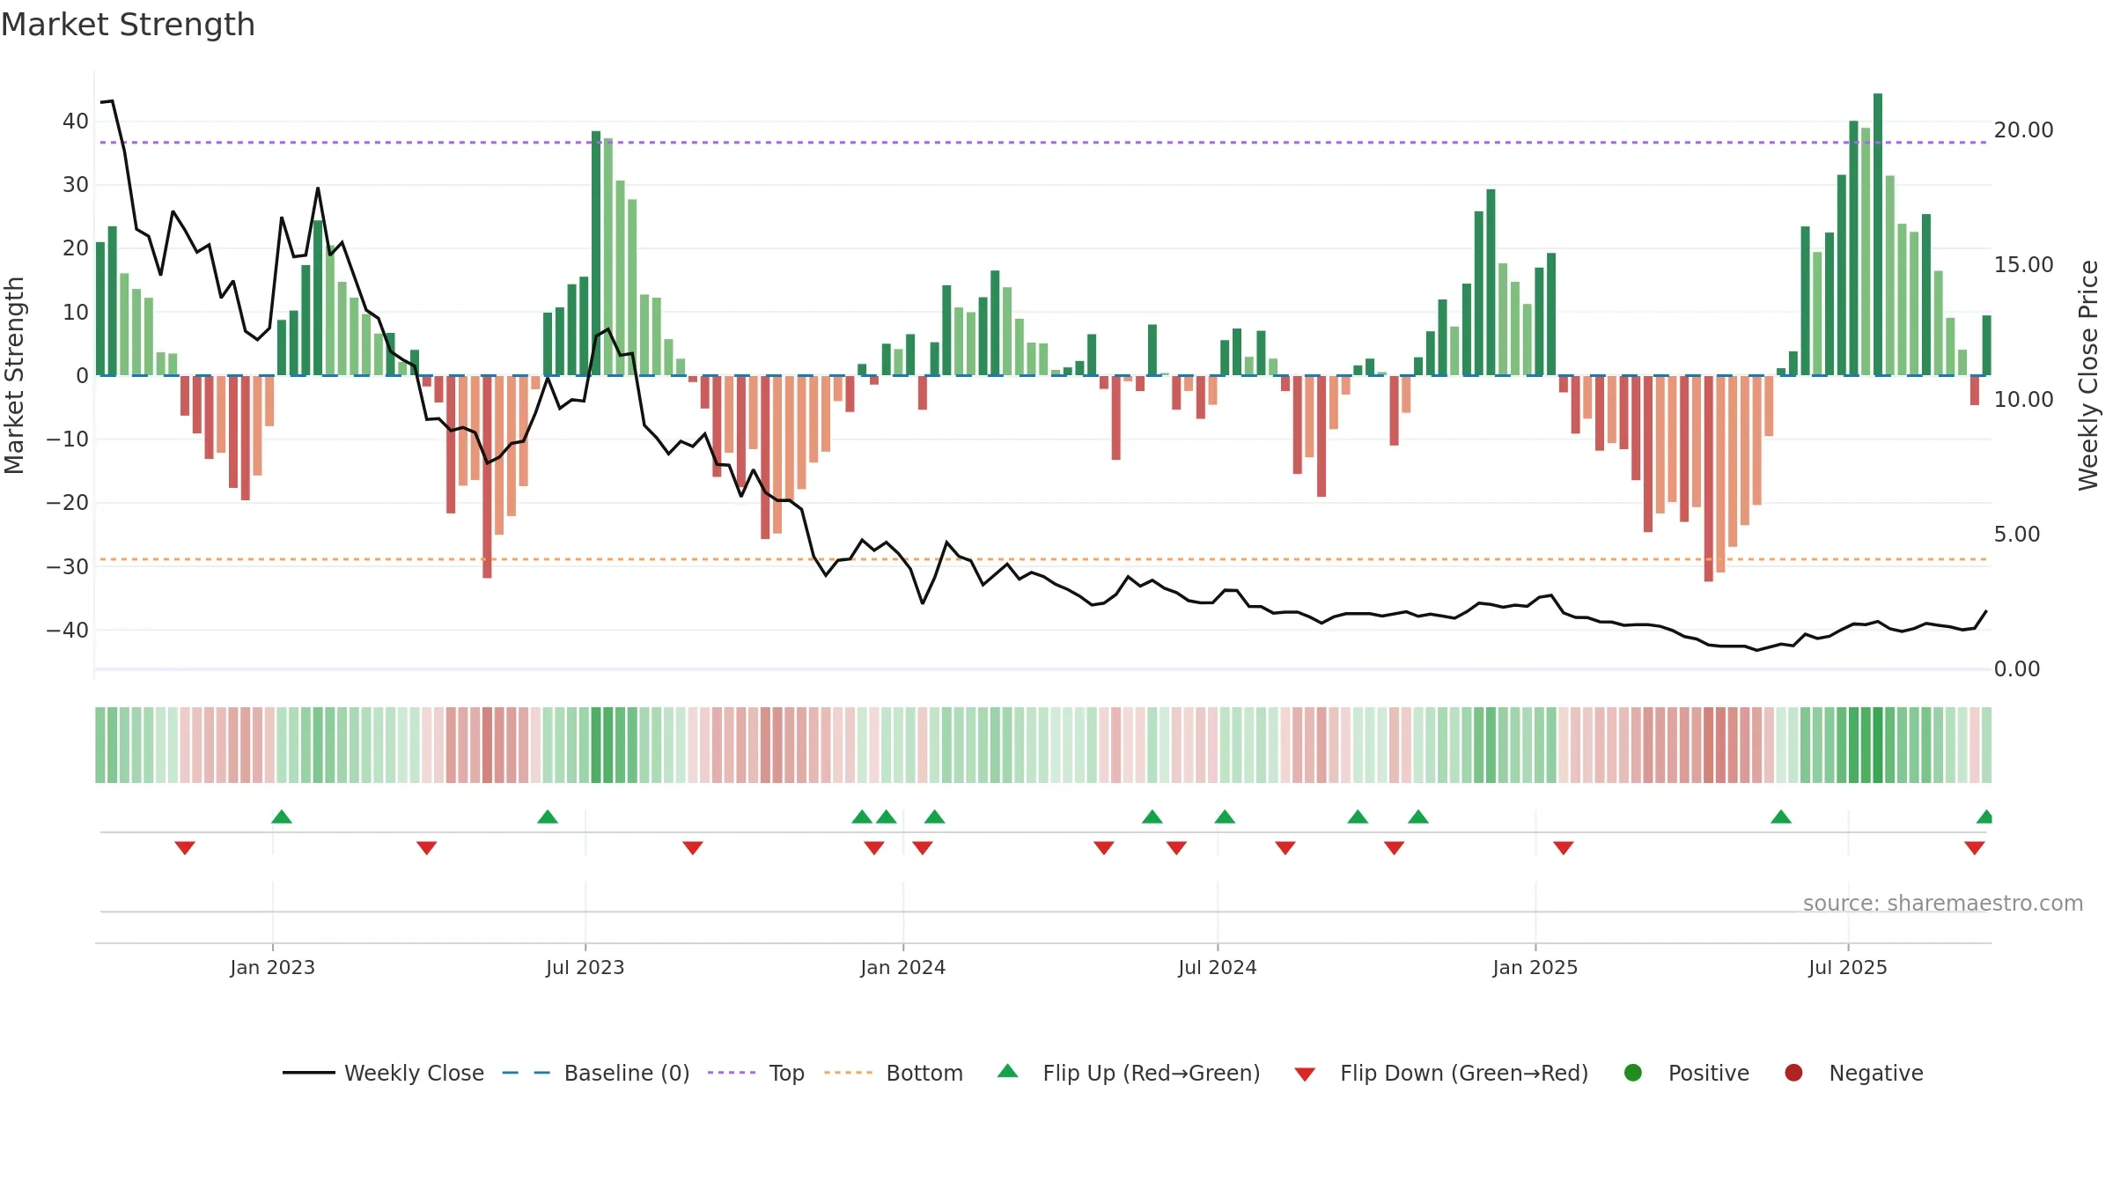Click the first flip-down triangle before Jan 2023

coord(185,848)
